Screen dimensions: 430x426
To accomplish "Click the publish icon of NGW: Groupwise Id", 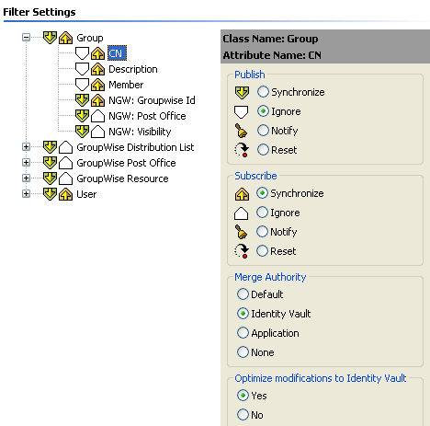I will [x=82, y=100].
